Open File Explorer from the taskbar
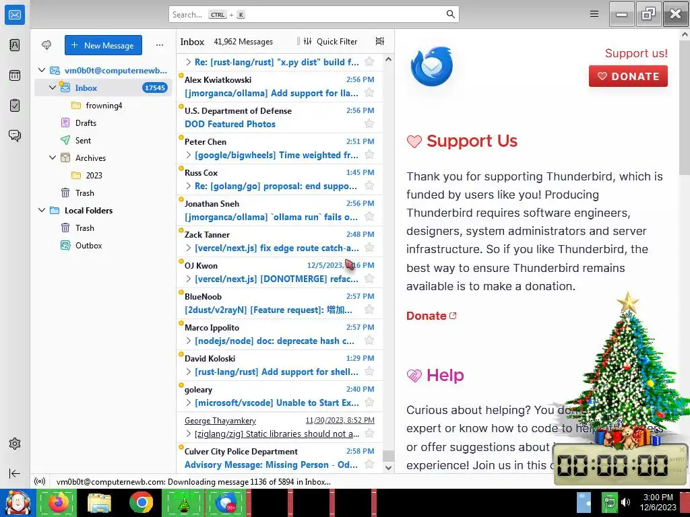Screen dimensions: 690x517 [99, 502]
